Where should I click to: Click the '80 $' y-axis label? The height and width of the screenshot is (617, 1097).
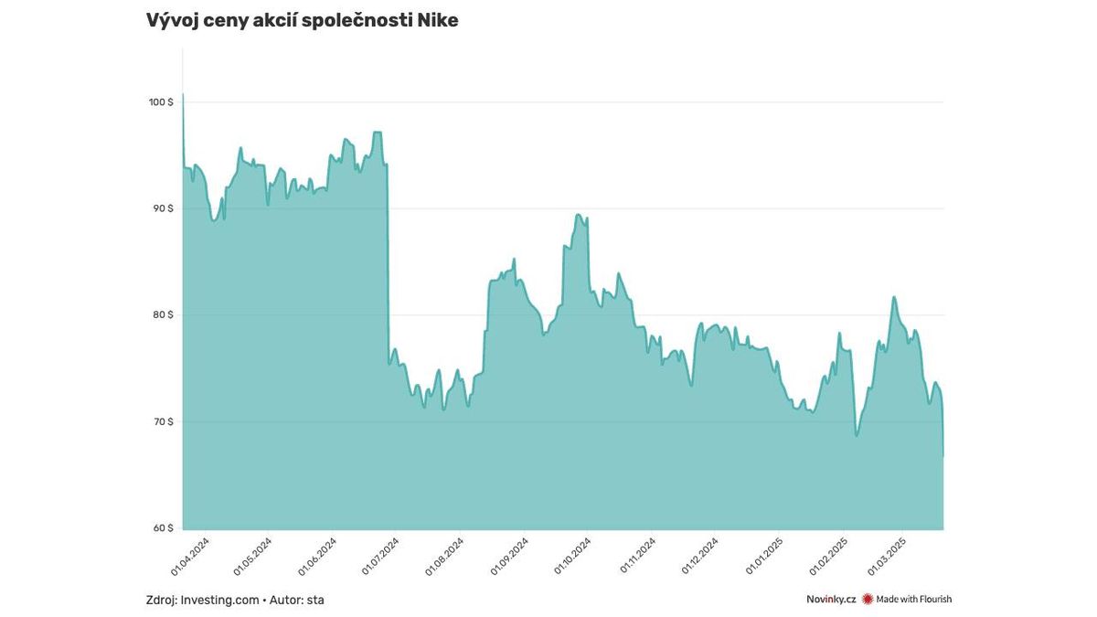[x=163, y=314]
